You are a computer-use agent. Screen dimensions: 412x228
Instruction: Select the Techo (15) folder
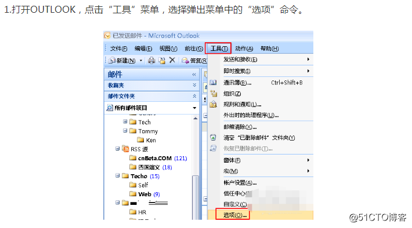tap(145, 176)
